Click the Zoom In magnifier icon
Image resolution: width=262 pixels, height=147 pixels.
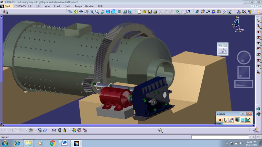point(92,12)
